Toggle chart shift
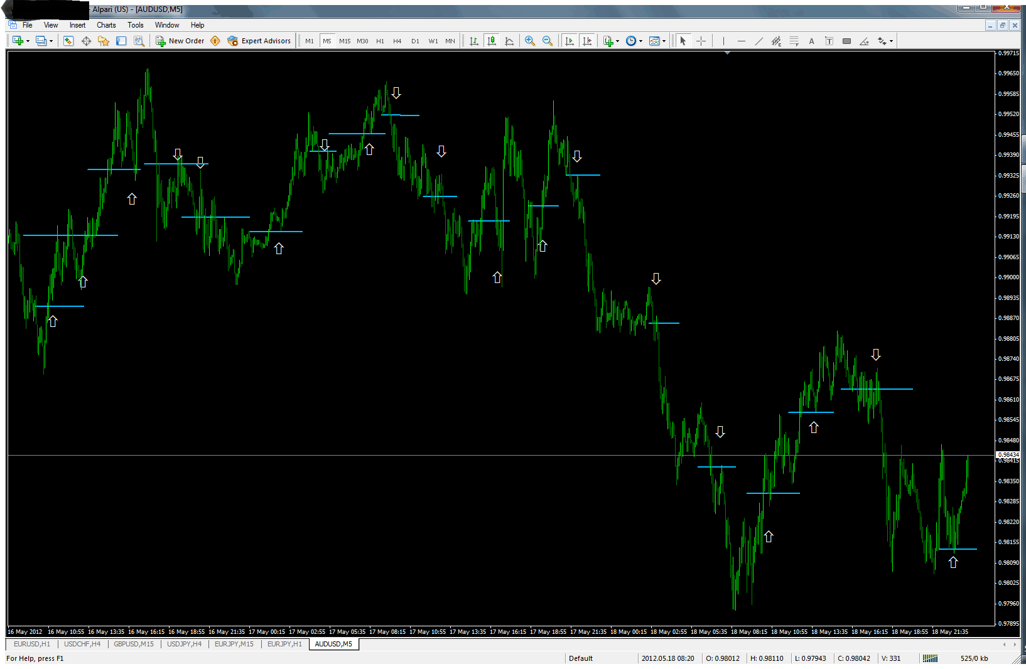 [x=587, y=41]
